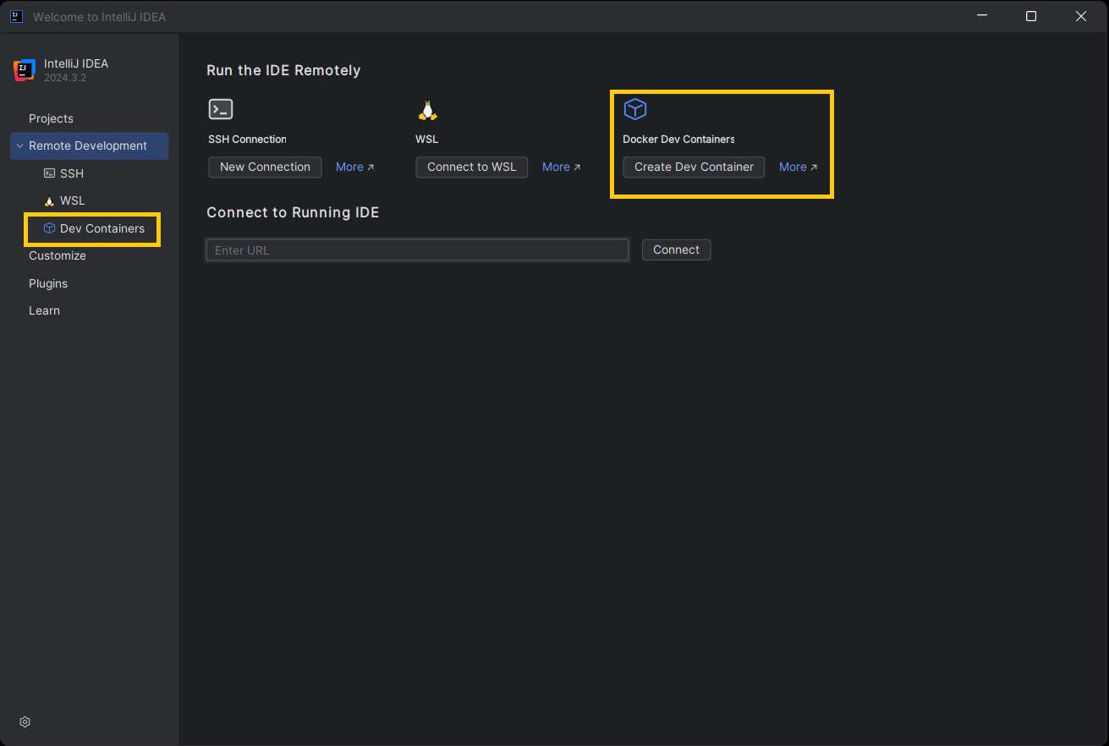Close the Welcome to IntelliJ IDEA window
This screenshot has height=746, width=1109.
(1081, 16)
